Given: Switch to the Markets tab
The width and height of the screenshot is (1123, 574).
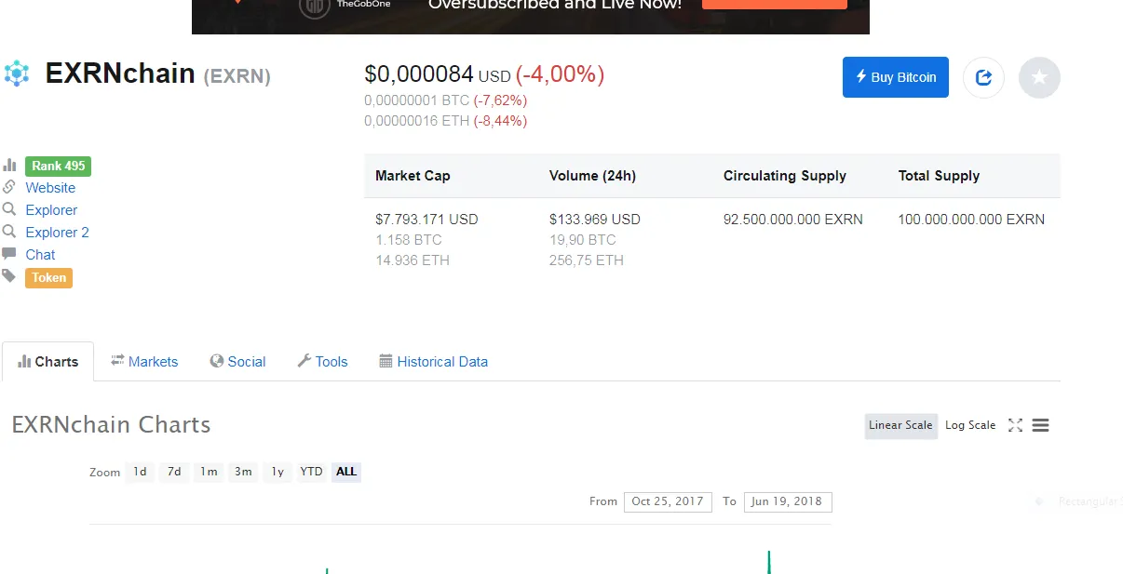Looking at the screenshot, I should tap(144, 362).
